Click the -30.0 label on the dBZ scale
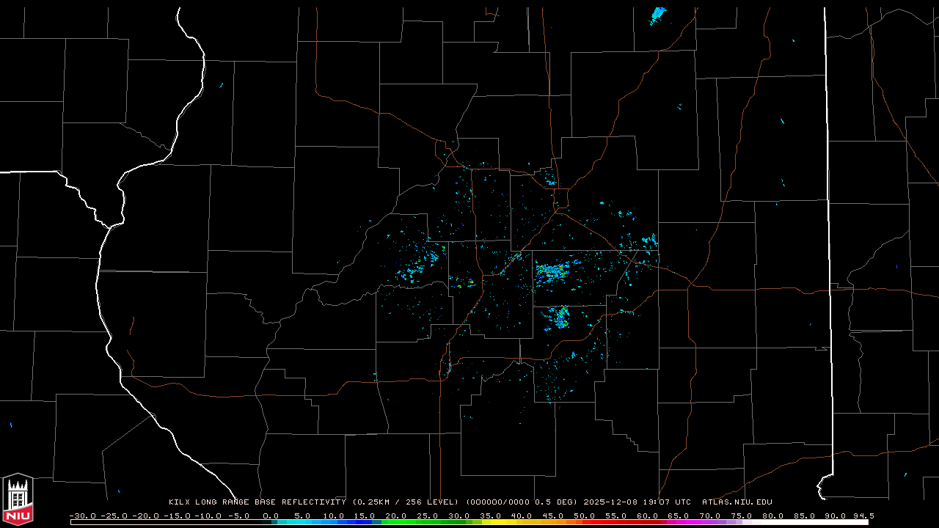This screenshot has height=528, width=939. (81, 516)
